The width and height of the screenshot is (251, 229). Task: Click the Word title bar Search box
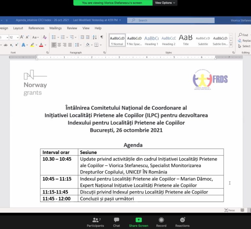click(171, 20)
